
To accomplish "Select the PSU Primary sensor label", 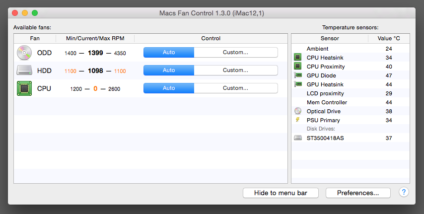I will 323,120.
